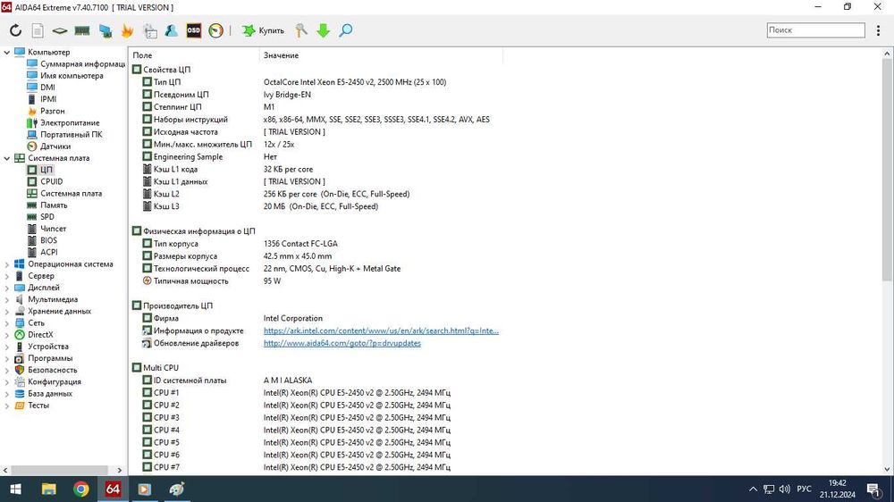This screenshot has width=894, height=502.
Task: Click the sensor gauge toolbar icon
Action: 216,30
